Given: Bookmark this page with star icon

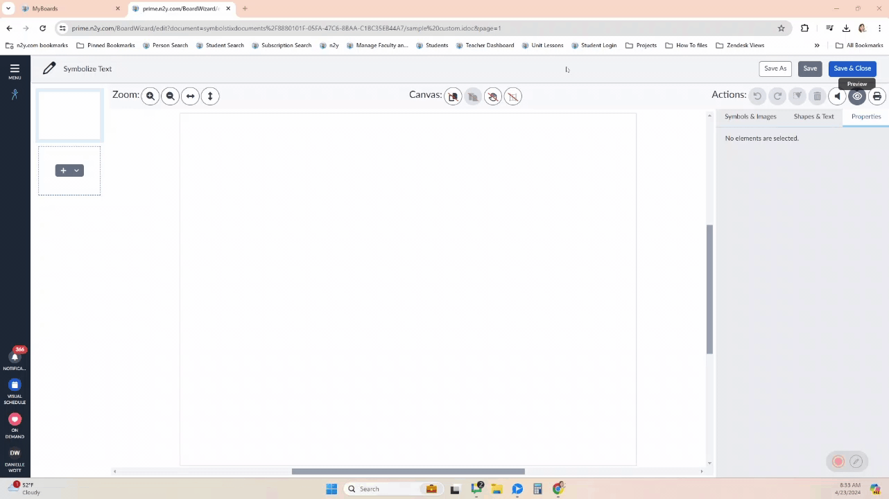Looking at the screenshot, I should click(782, 28).
